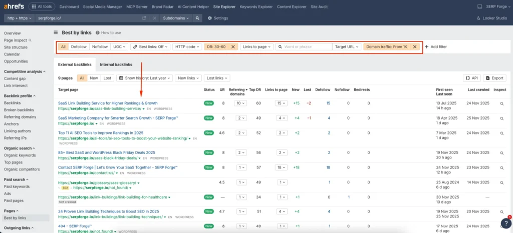Click the search magnifier button beside Subdomains
This screenshot has height=233, width=513.
click(197, 18)
